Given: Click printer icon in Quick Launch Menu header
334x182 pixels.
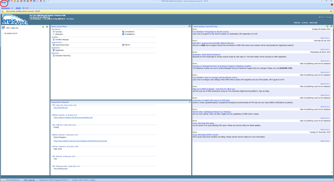Looking at the screenshot, I should pyautogui.click(x=189, y=26).
